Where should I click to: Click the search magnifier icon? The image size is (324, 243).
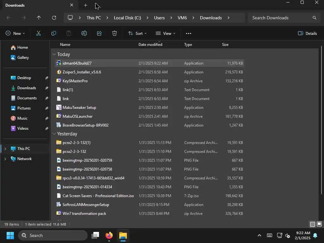click(314, 18)
